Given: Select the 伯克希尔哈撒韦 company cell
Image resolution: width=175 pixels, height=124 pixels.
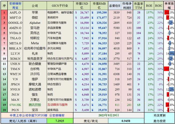Looking at the screenshot, I should point(35,48).
